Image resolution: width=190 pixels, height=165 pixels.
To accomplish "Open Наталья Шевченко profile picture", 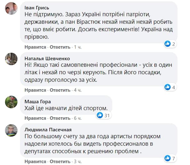I will coord(11,59).
